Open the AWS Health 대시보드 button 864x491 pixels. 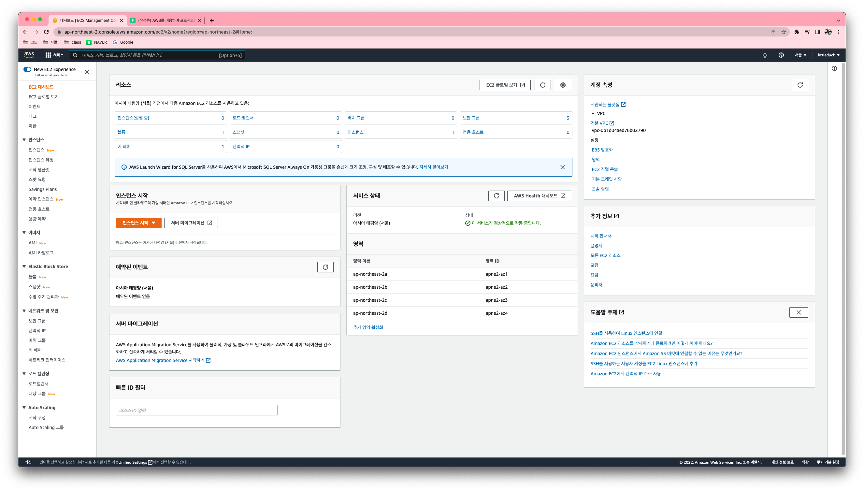pyautogui.click(x=539, y=195)
